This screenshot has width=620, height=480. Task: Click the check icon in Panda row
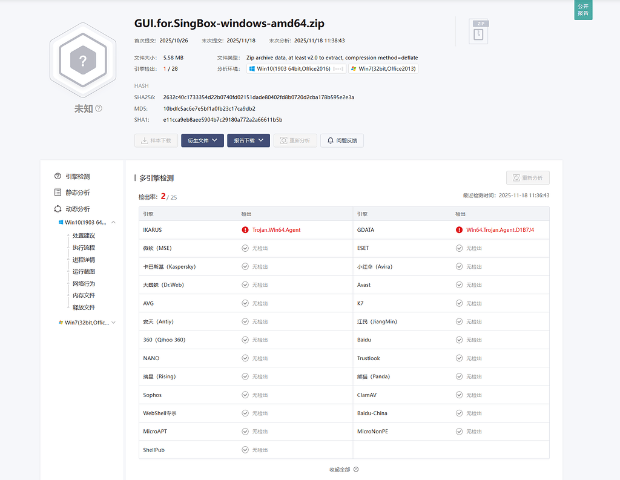[x=459, y=376]
